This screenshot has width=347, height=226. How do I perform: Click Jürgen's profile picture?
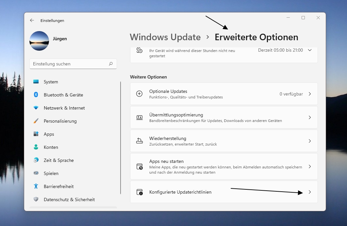(39, 41)
